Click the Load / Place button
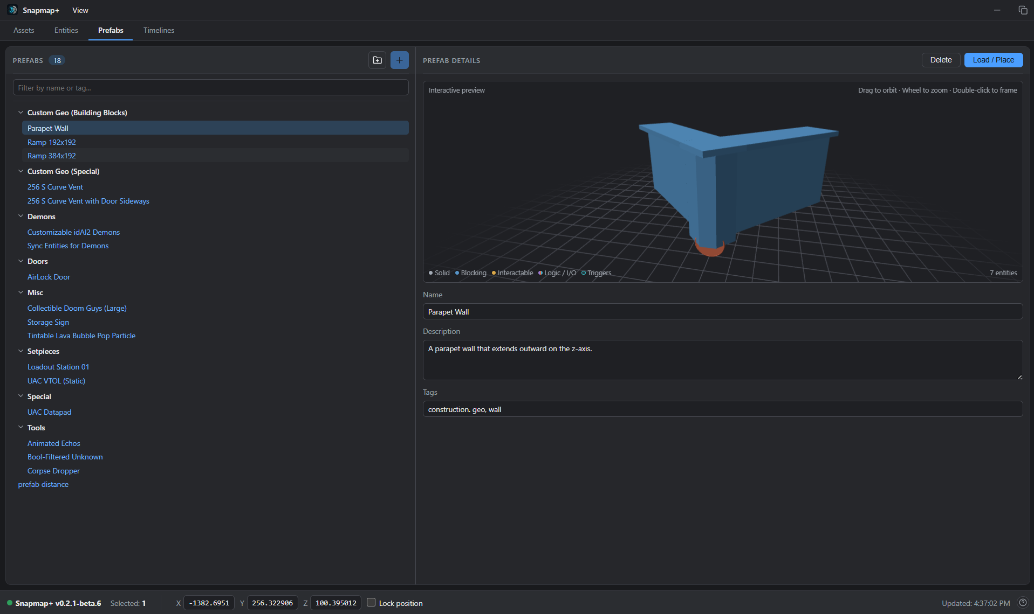Viewport: 1034px width, 614px height. [993, 60]
